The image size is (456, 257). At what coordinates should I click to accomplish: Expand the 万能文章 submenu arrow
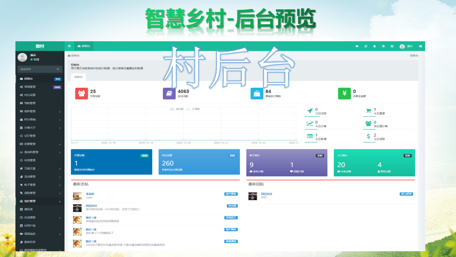(60, 169)
